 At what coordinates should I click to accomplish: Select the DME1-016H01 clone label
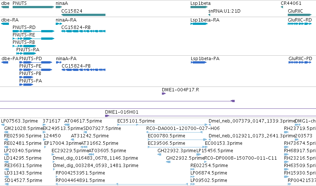[122, 112]
